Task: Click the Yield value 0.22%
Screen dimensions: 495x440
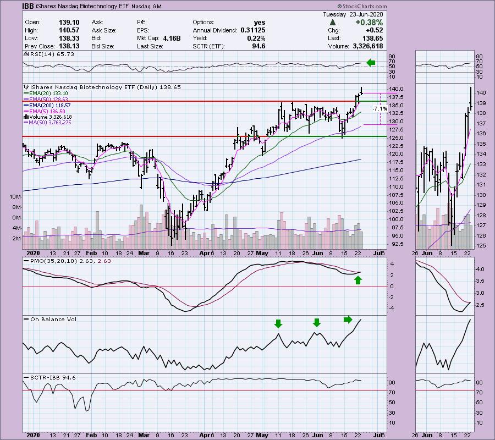Action: click(256, 38)
